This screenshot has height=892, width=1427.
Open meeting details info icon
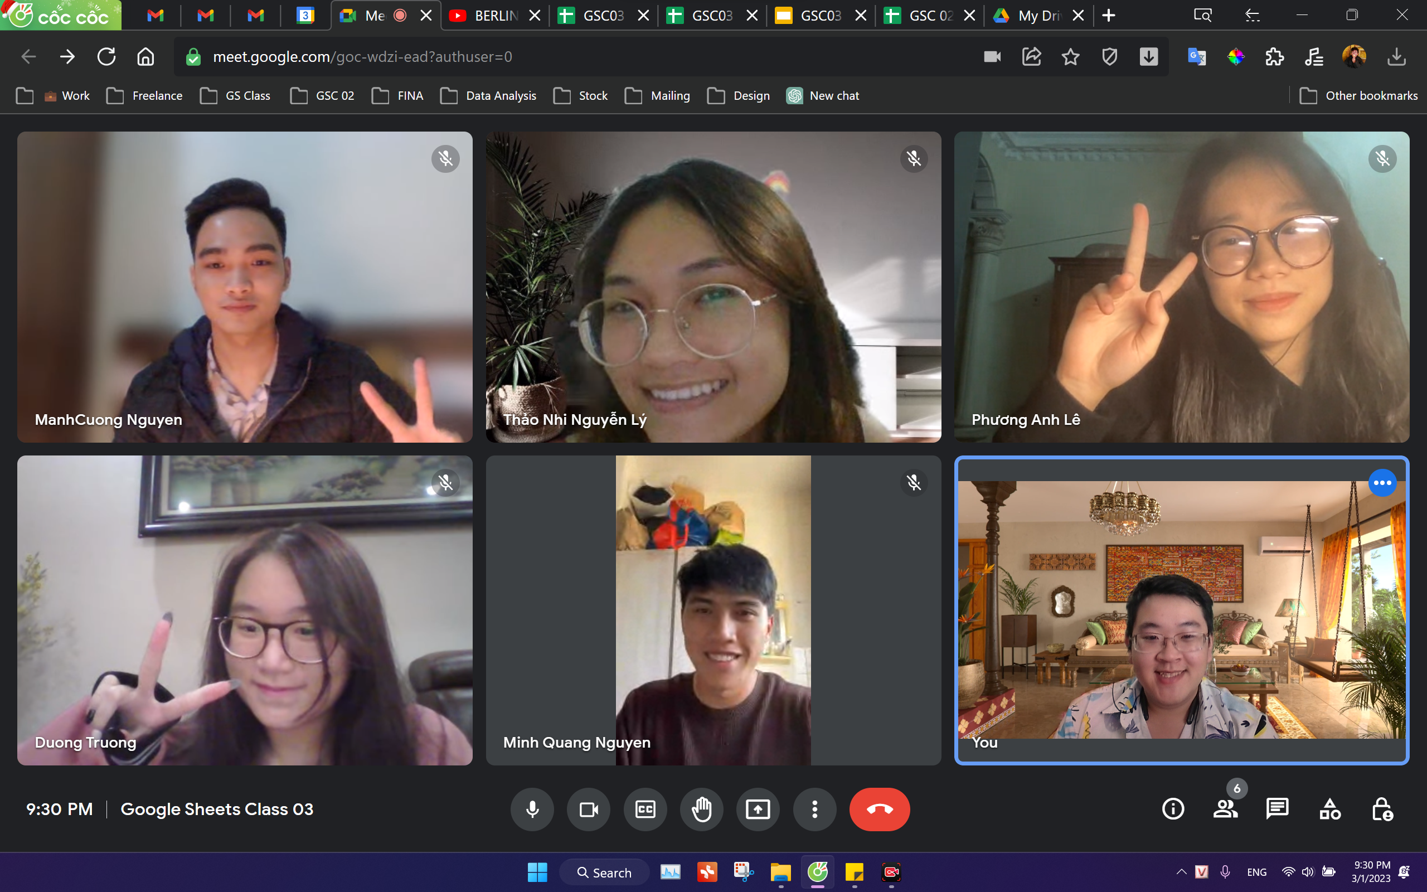pos(1173,809)
